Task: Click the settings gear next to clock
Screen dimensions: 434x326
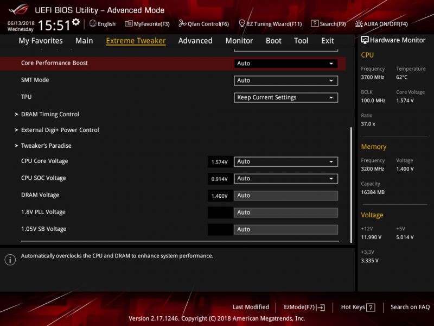Action: (76, 22)
